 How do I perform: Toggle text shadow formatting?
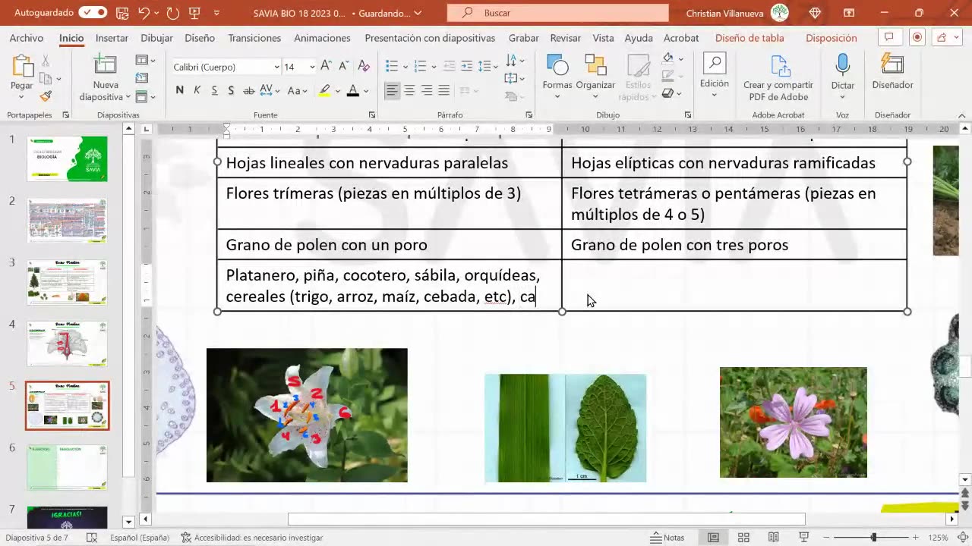click(231, 90)
